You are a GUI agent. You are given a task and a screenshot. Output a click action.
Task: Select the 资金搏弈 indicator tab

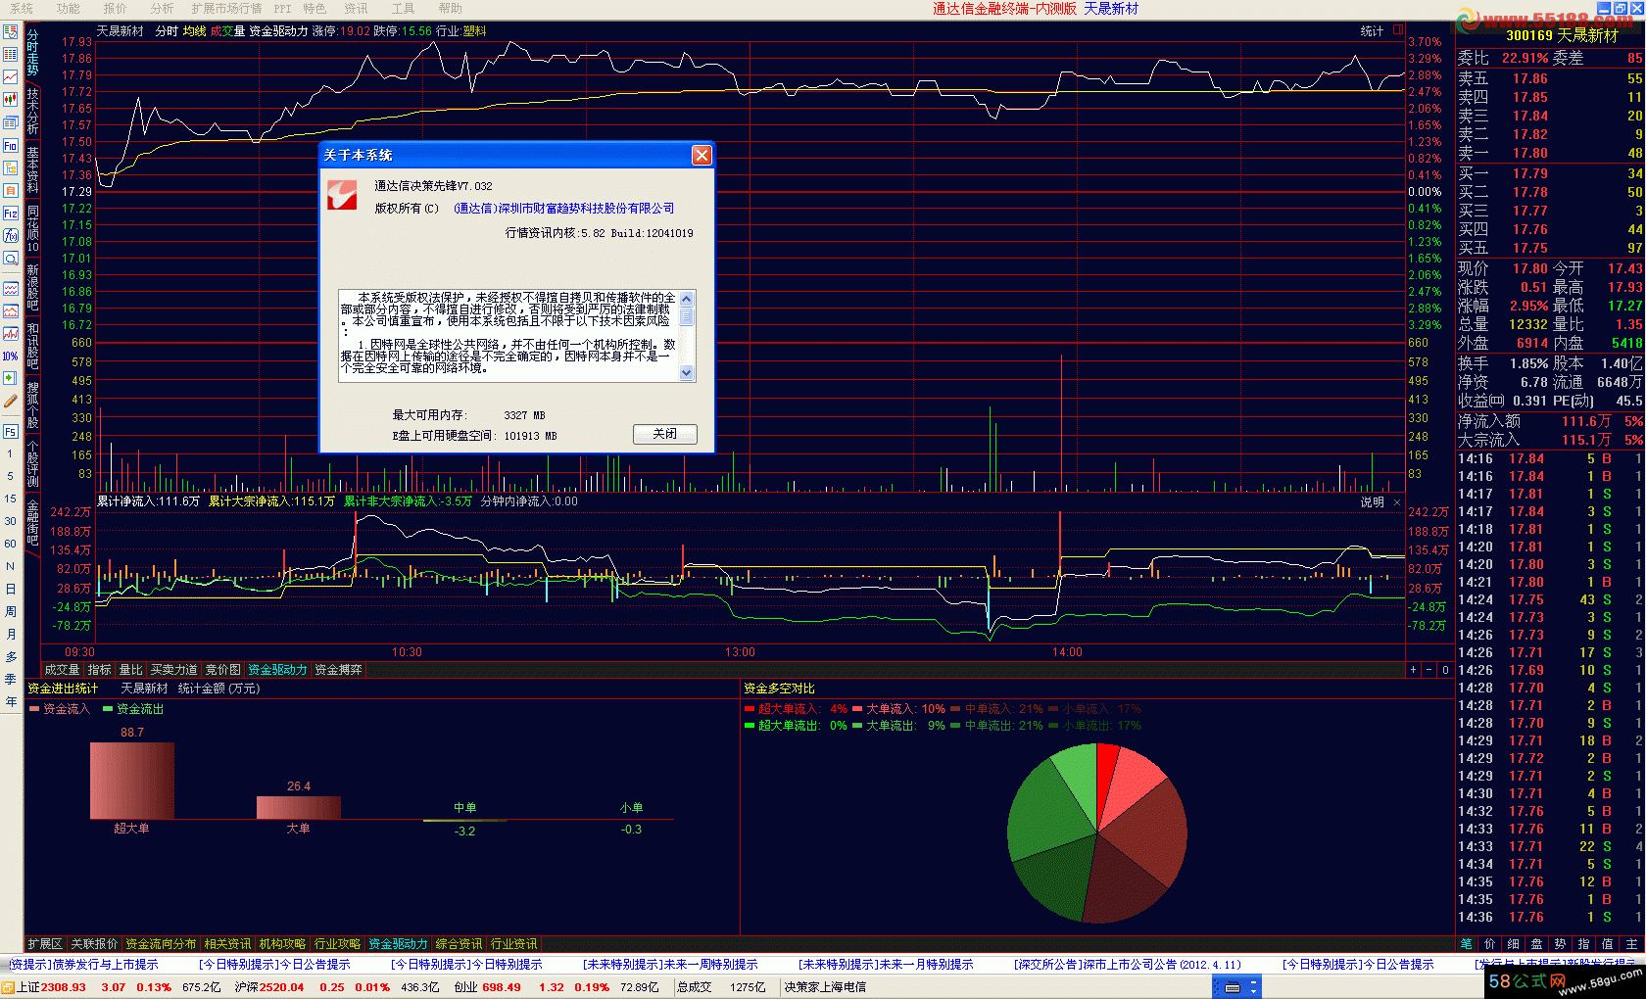click(x=338, y=670)
